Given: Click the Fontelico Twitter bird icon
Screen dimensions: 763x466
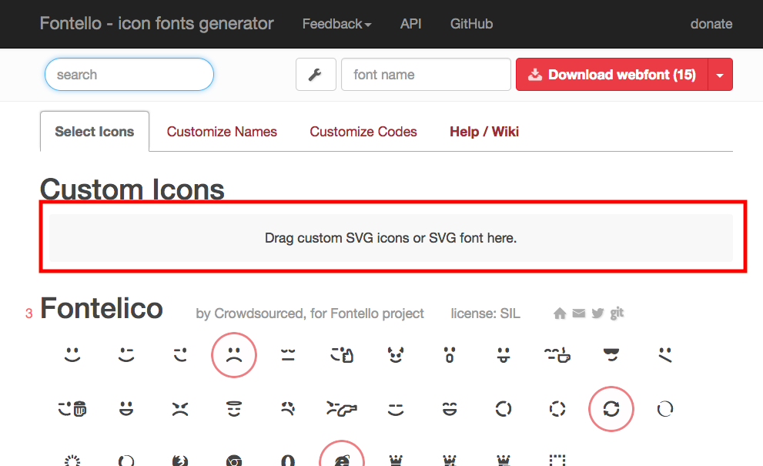Looking at the screenshot, I should (597, 313).
